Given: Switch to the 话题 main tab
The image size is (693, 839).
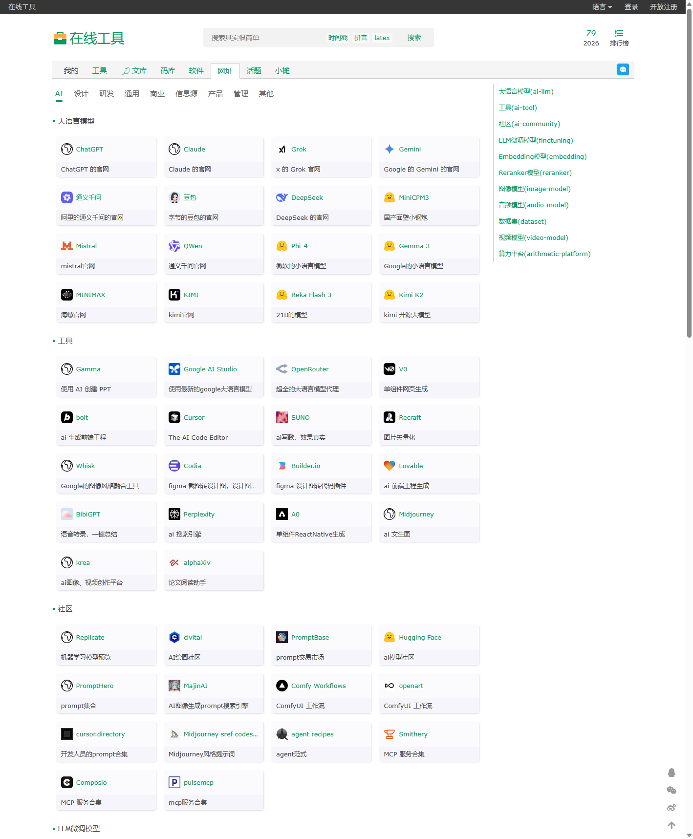Looking at the screenshot, I should (x=254, y=71).
